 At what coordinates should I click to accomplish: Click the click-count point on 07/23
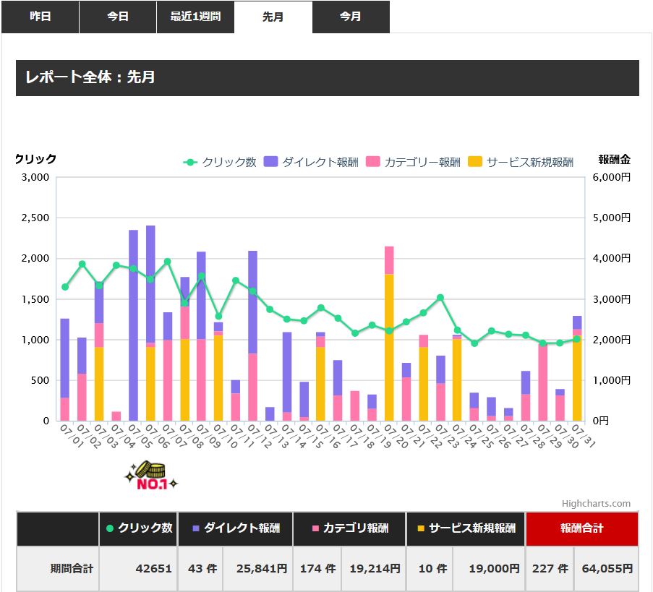tap(440, 298)
